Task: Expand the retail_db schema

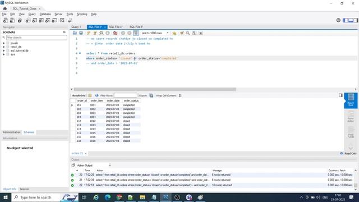Action: pos(4,47)
